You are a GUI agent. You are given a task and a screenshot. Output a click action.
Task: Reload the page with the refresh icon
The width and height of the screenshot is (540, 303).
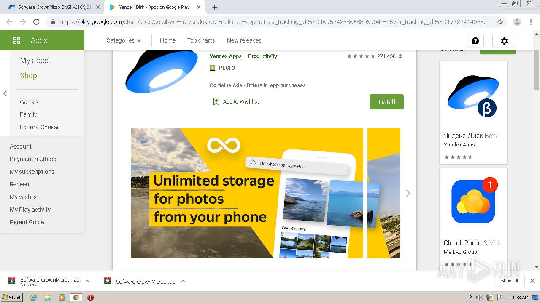click(36, 22)
